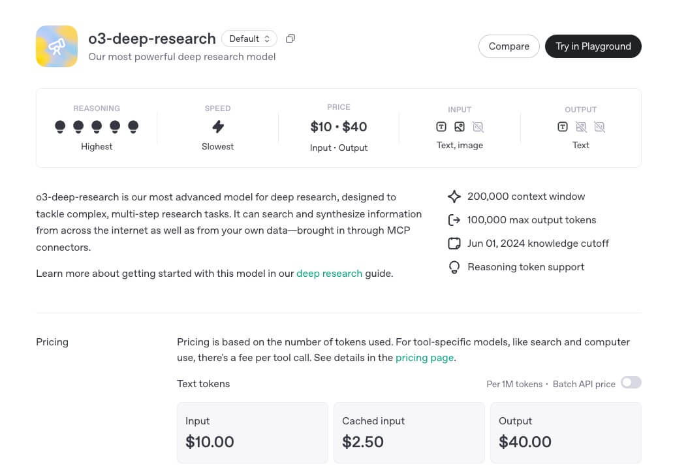
Task: Open the Default version dropdown
Action: click(x=249, y=39)
